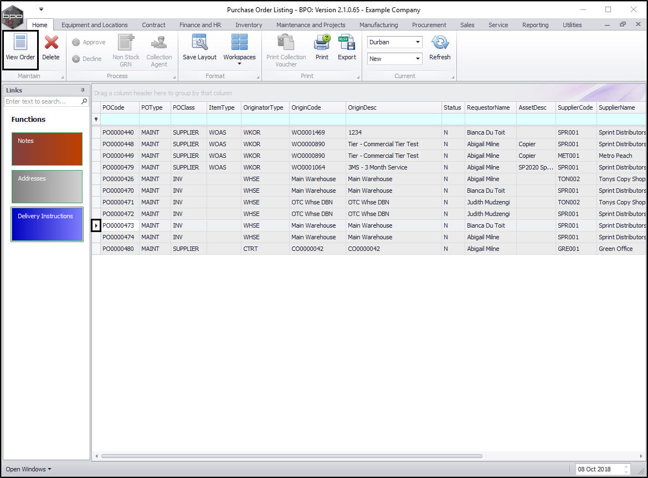
Task: Expand the Current group launcher
Action: [x=453, y=77]
